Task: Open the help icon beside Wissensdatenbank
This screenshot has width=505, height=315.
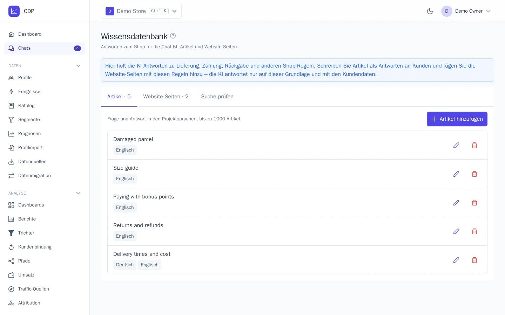Action: 173,36
